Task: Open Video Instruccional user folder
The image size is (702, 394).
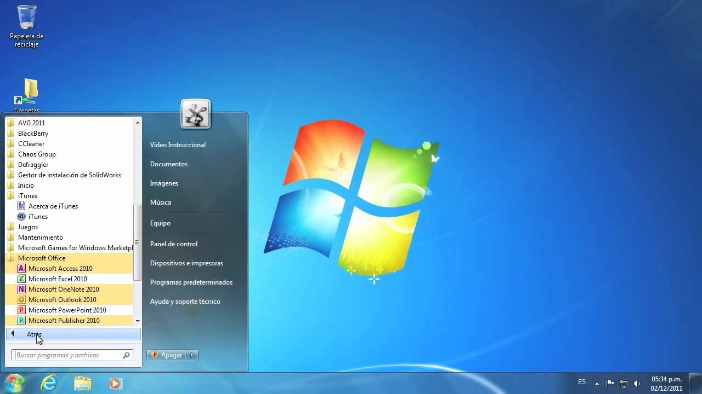Action: point(178,145)
